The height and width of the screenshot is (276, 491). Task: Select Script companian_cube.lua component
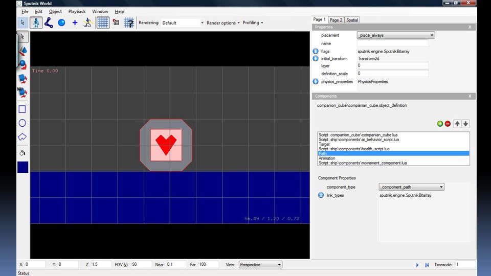coord(393,135)
